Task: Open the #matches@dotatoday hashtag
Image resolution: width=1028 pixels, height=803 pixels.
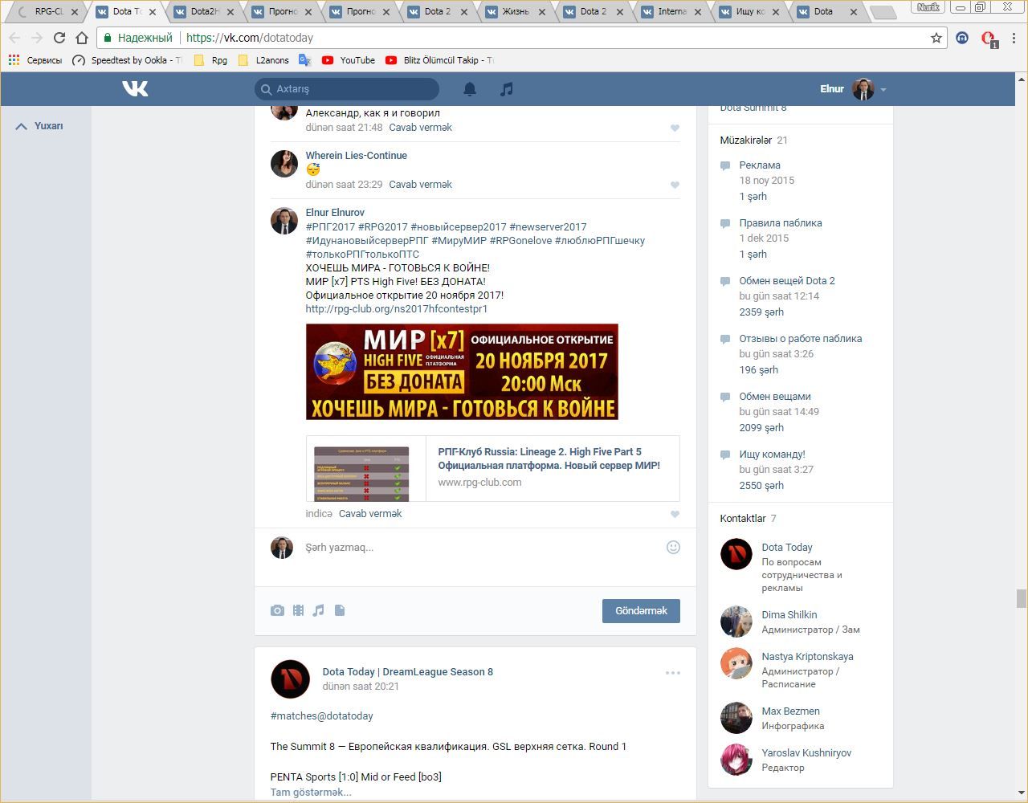Action: click(x=322, y=716)
